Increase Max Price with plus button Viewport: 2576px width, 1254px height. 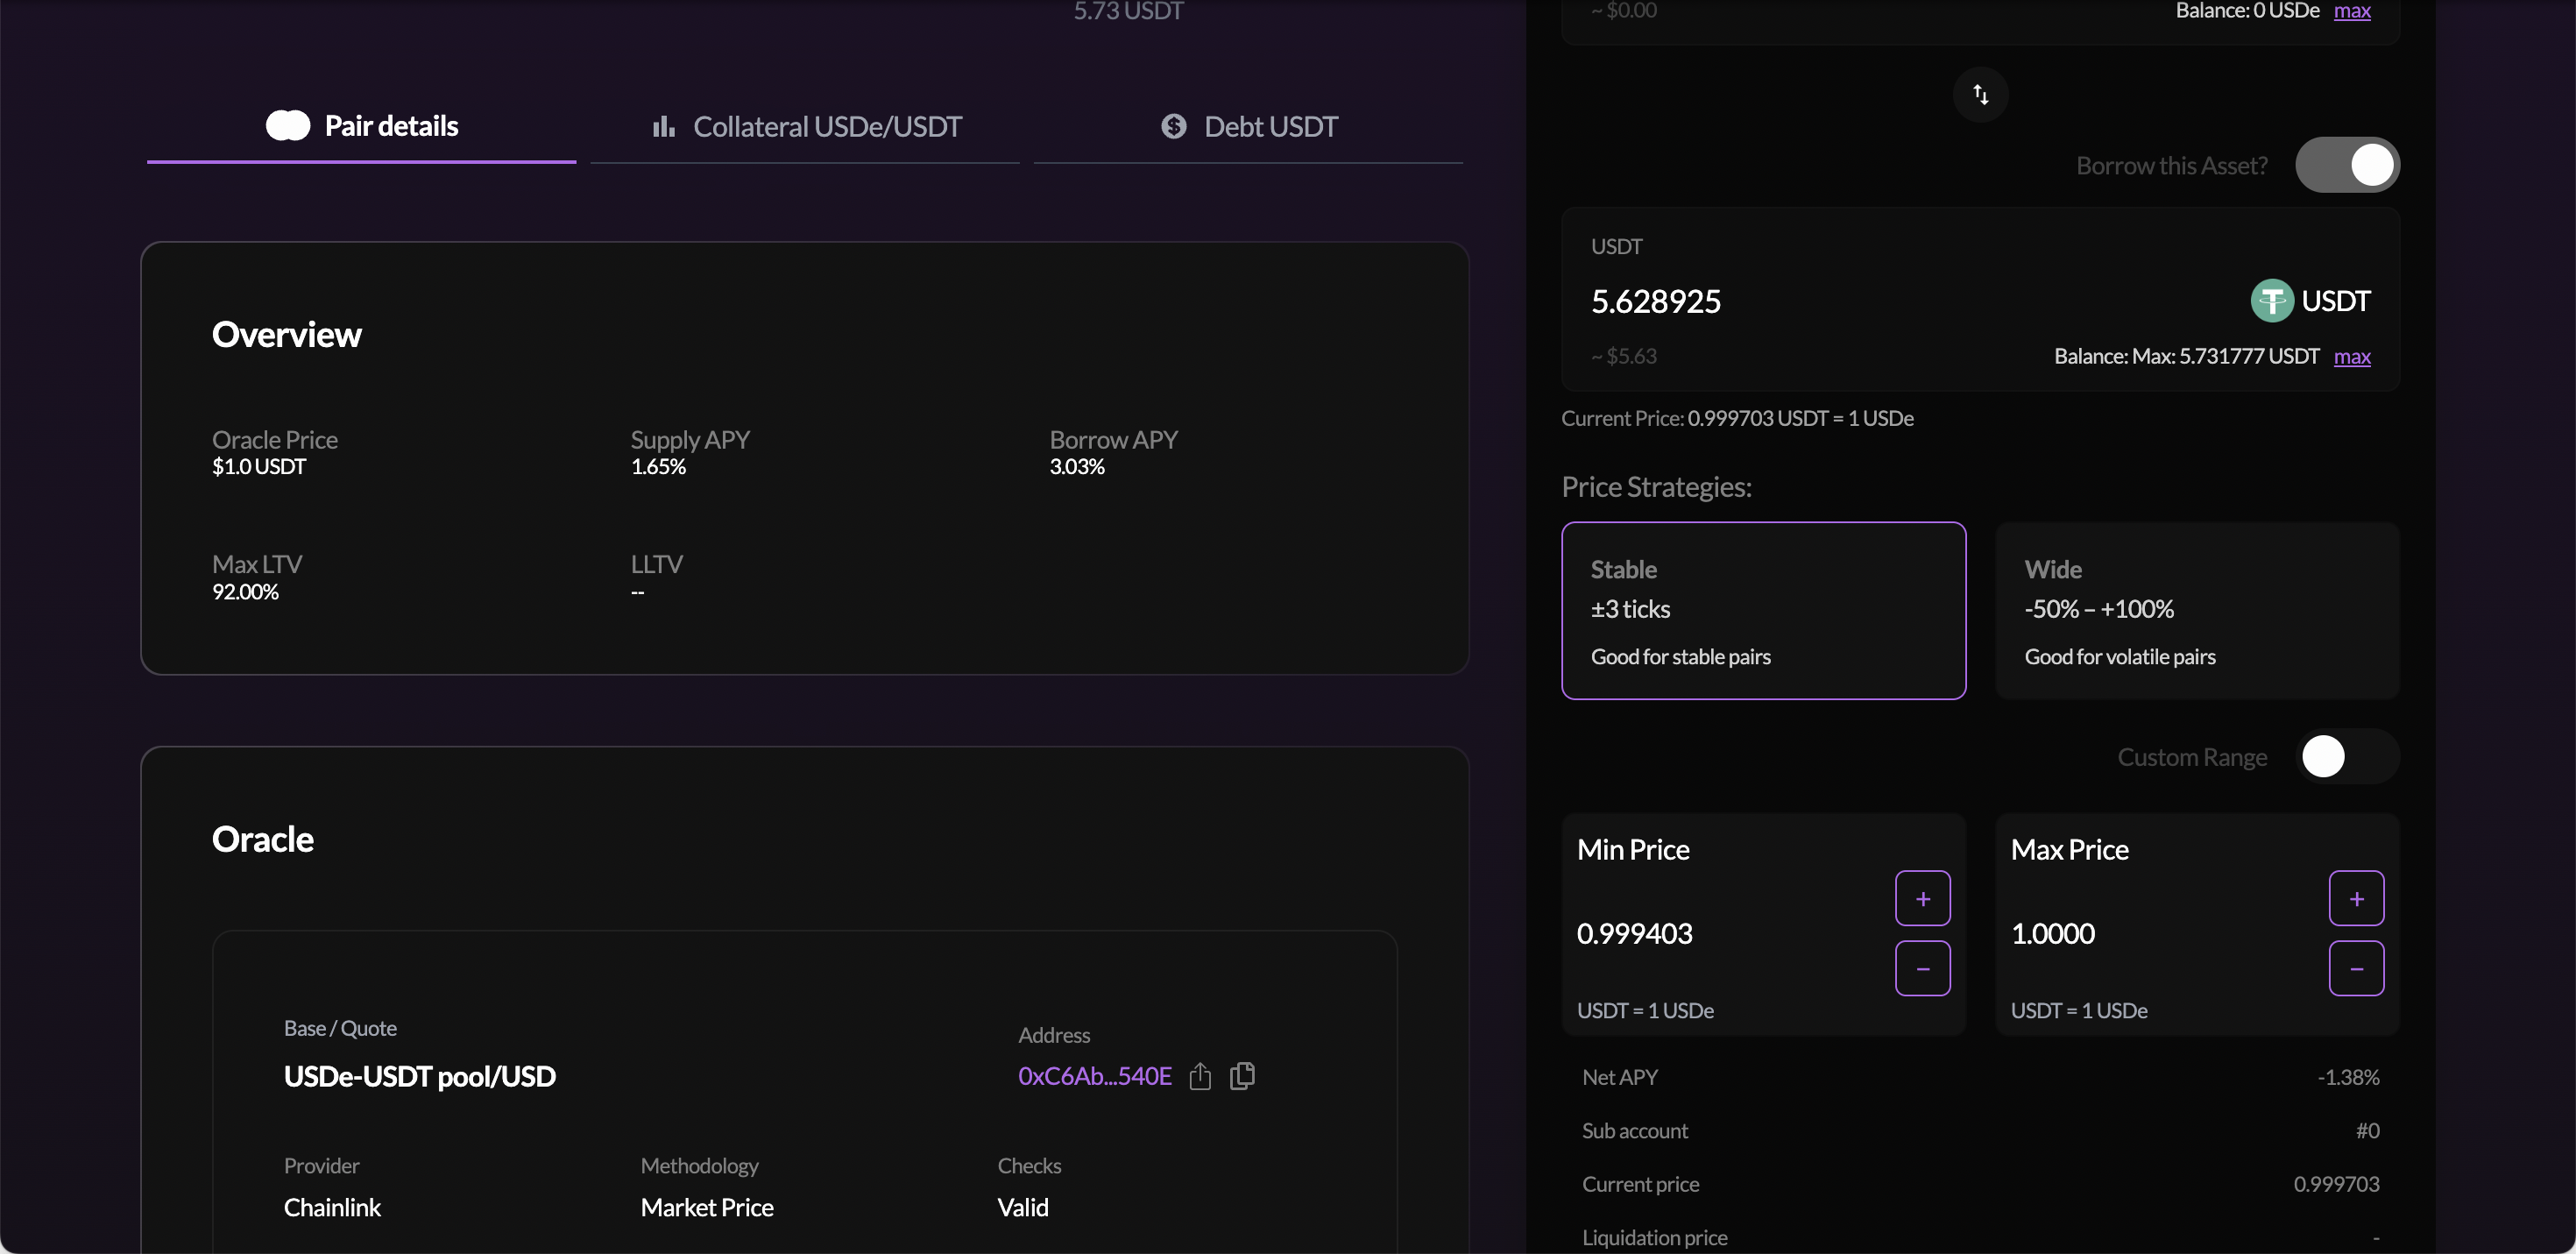coord(2356,899)
